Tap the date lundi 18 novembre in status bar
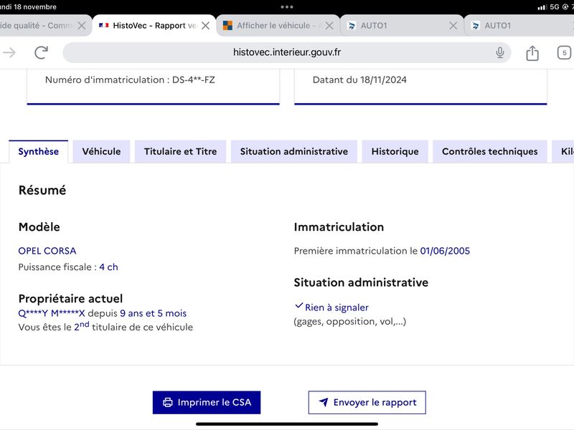574x430 pixels. point(28,6)
